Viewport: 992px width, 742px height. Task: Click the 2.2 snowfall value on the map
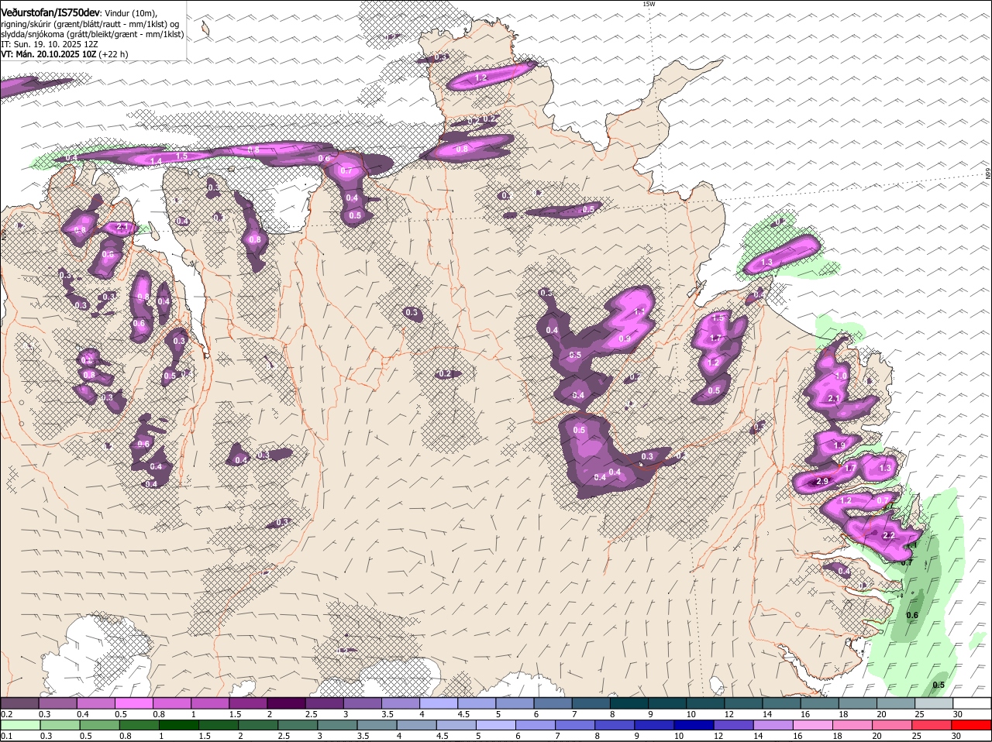889,536
